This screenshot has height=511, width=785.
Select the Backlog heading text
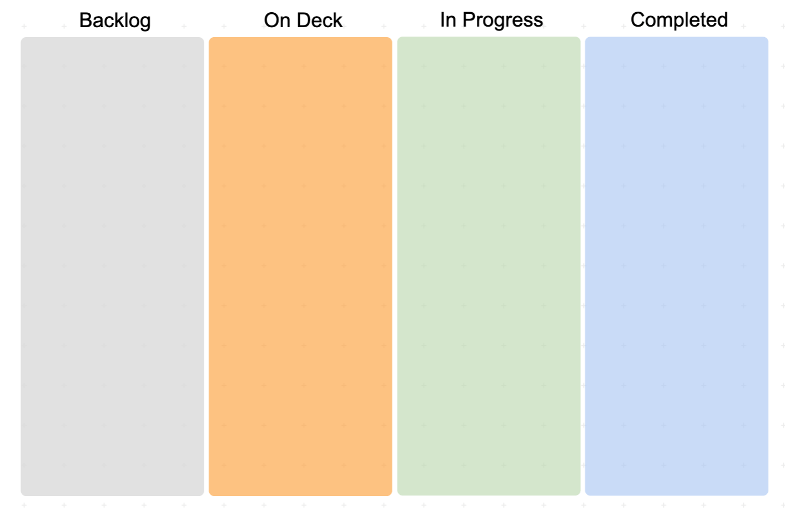coord(115,21)
